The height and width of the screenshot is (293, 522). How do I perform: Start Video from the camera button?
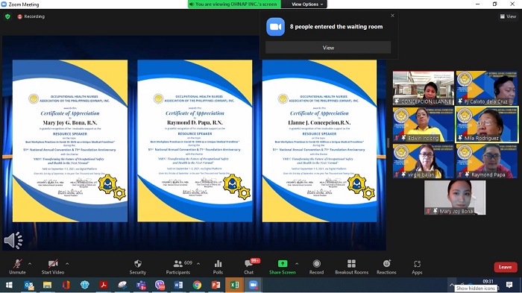coord(53,267)
